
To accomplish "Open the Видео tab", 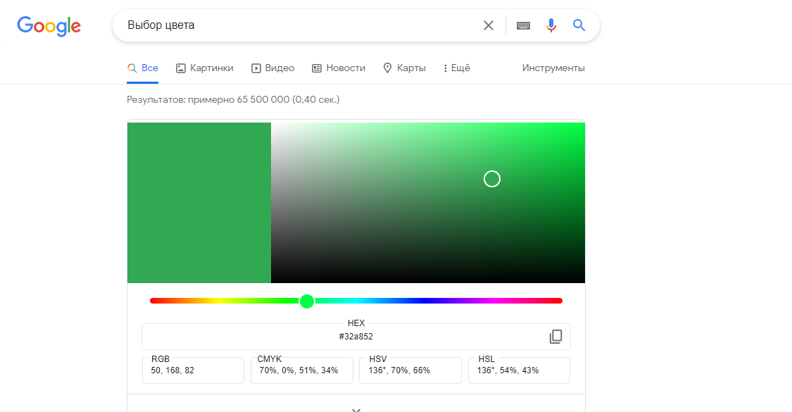I will point(279,68).
